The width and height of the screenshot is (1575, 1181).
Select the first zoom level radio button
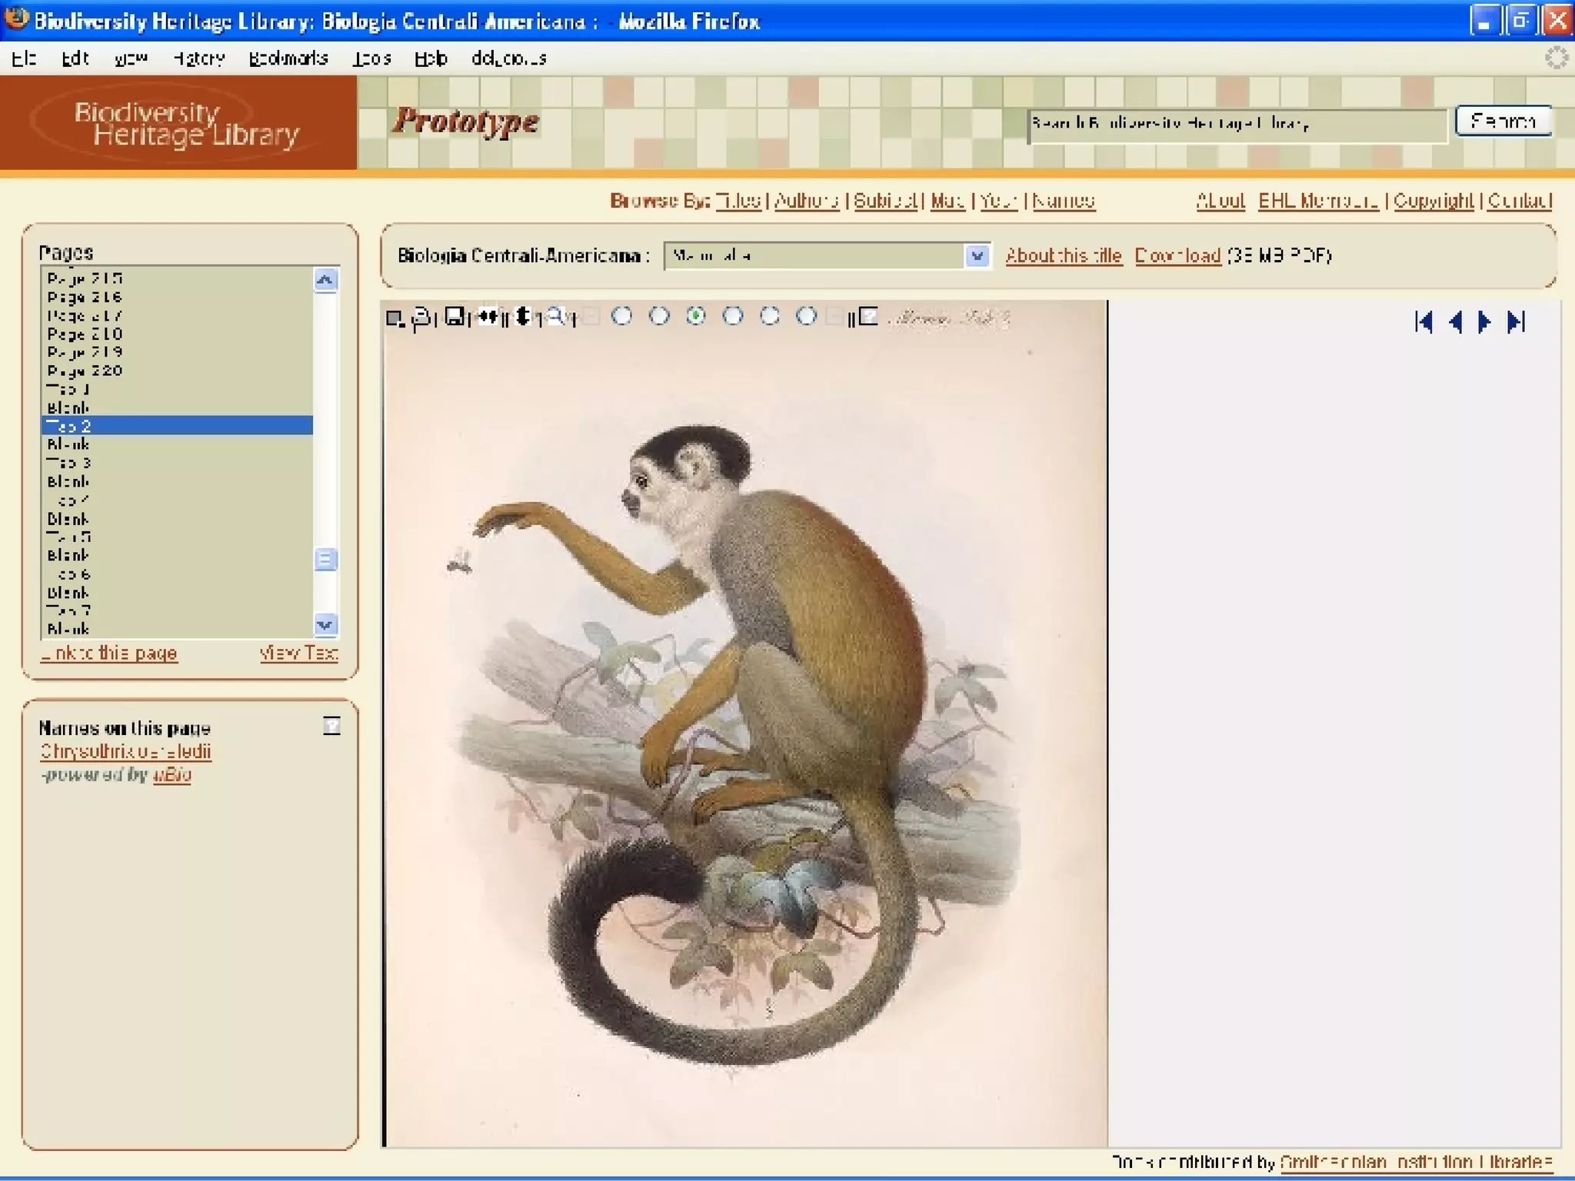[622, 316]
